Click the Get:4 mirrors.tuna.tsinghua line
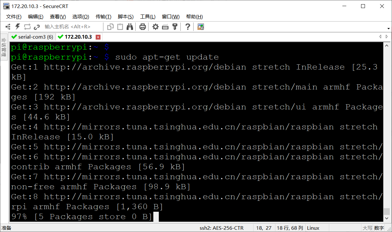The image size is (392, 232). [x=194, y=127]
